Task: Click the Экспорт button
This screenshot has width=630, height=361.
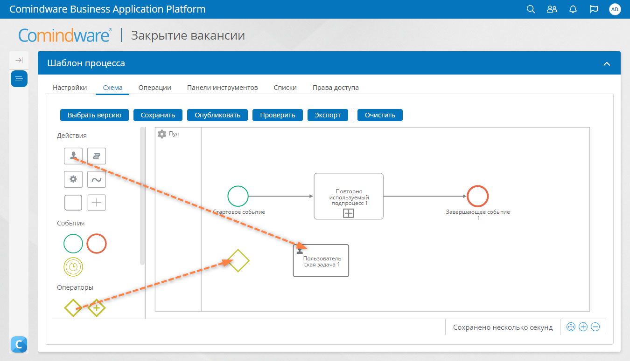Action: [x=328, y=115]
